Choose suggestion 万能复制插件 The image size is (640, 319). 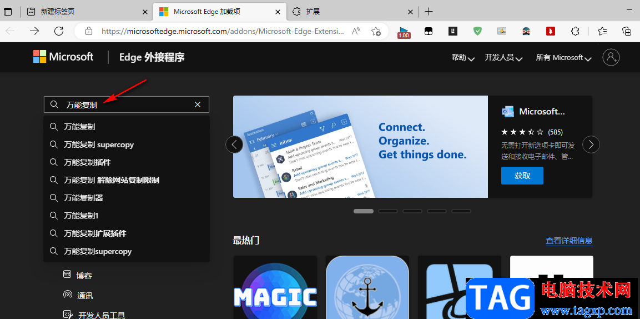127,162
